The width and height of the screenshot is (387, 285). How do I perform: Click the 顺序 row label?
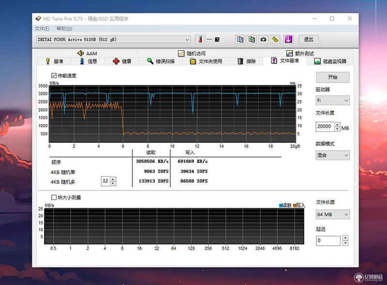point(56,162)
